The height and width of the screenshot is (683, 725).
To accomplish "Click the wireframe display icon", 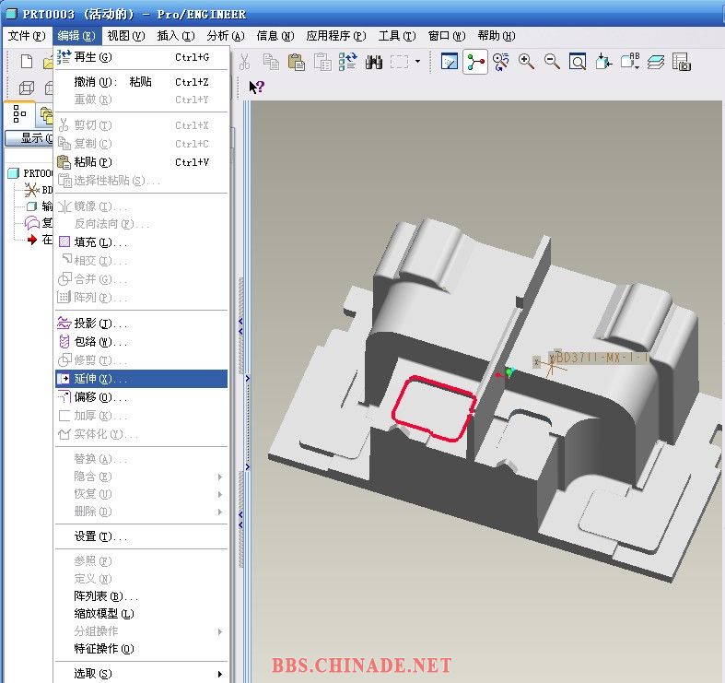I will (27, 88).
